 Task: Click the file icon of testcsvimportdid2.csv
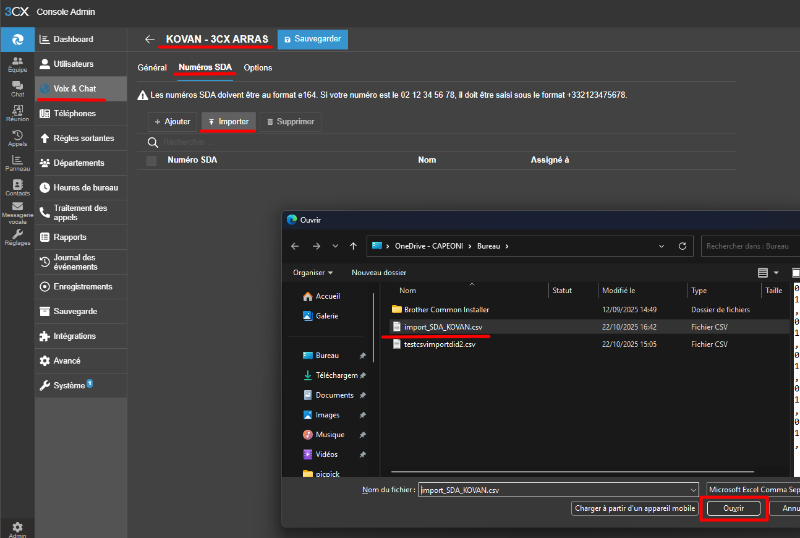pyautogui.click(x=397, y=344)
